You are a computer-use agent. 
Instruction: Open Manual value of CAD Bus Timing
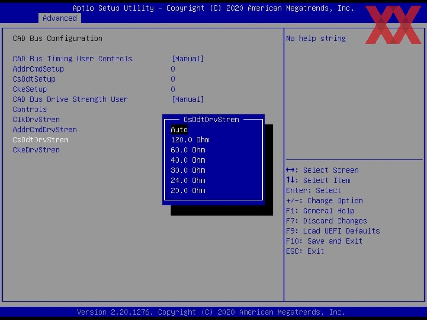(188, 59)
